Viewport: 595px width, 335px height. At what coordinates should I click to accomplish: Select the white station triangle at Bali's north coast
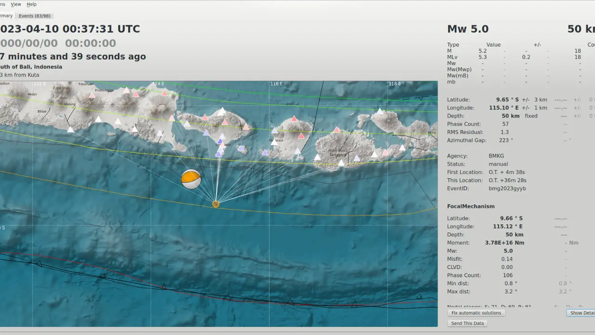click(x=222, y=111)
